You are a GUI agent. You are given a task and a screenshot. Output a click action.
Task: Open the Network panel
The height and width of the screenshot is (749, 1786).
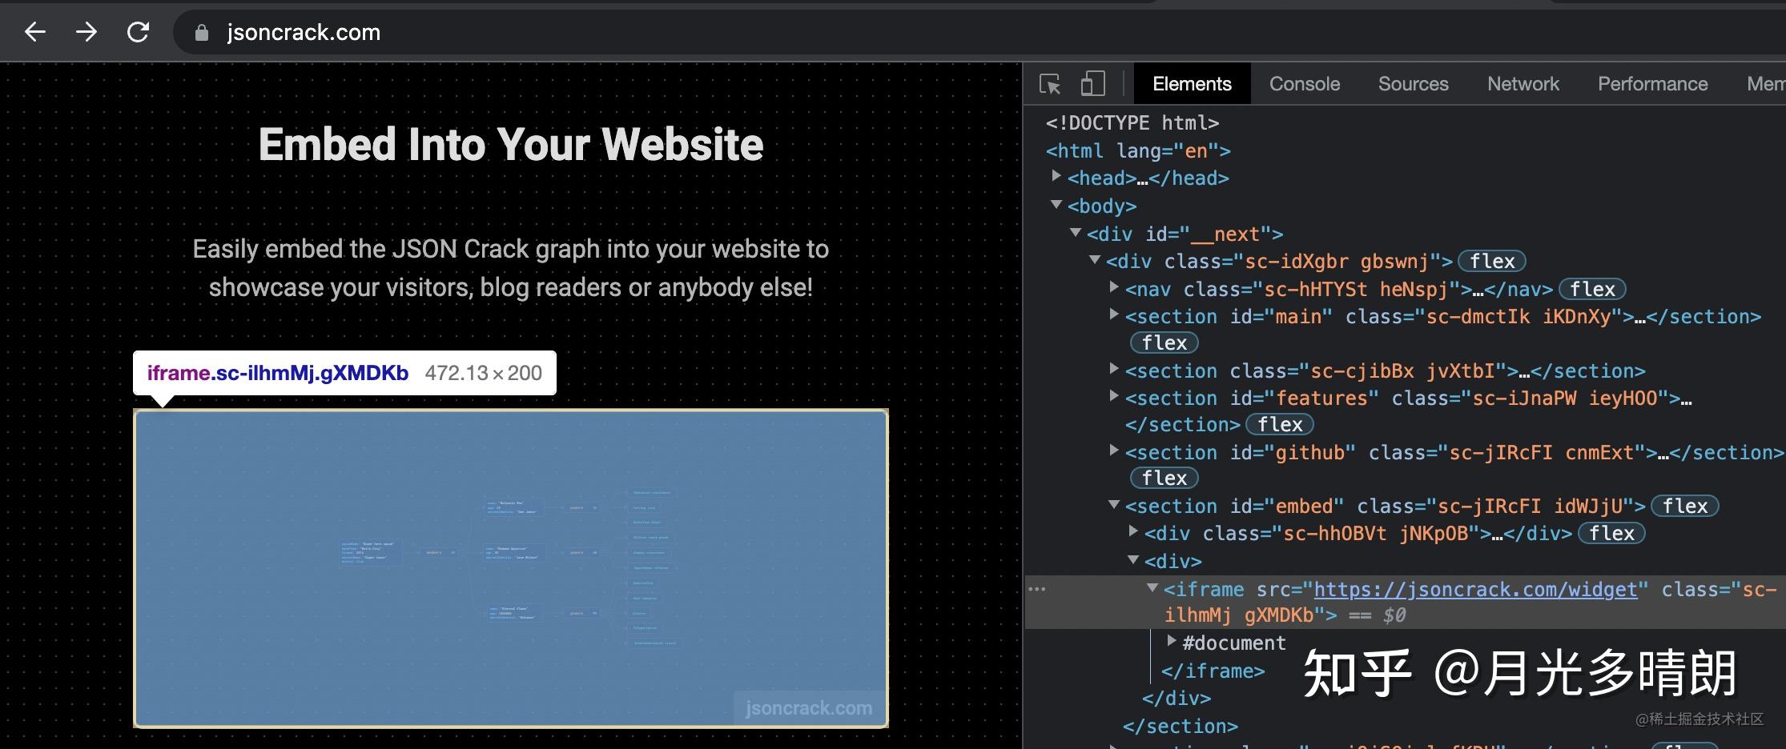coord(1523,83)
